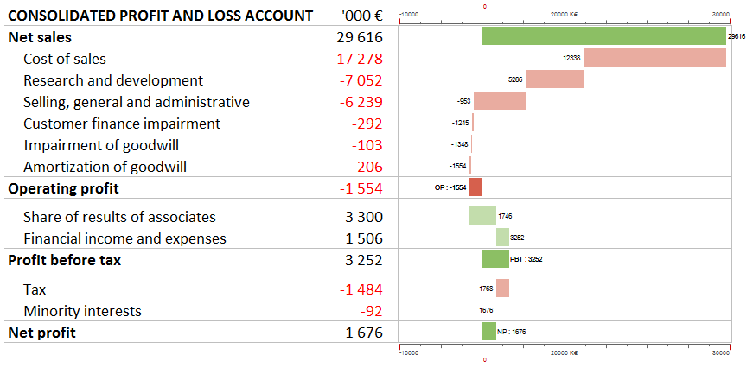Select the Customer finance impairment label
753x368 pixels.
122,124
